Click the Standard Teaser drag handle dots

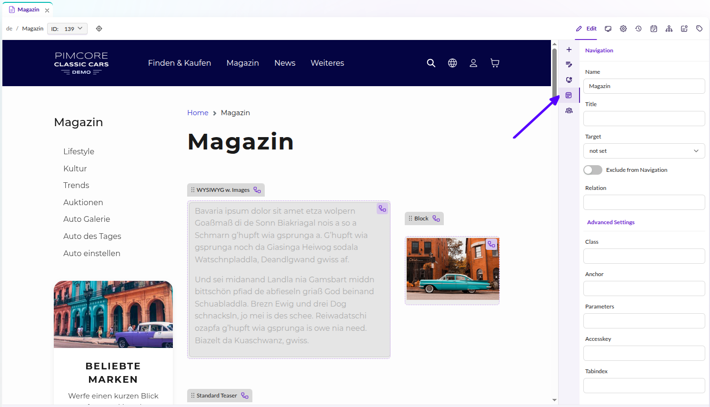coord(193,396)
